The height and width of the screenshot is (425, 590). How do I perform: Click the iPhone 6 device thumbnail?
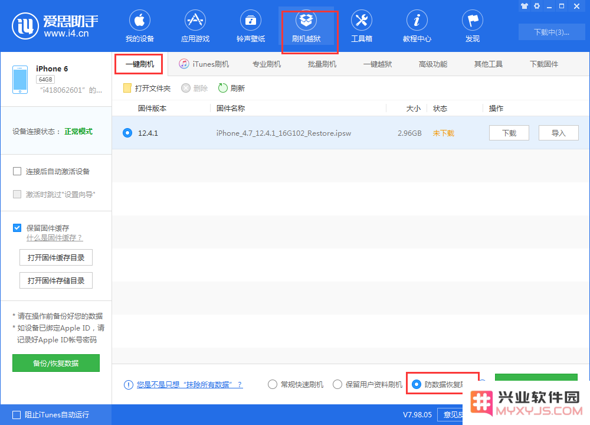[20, 80]
